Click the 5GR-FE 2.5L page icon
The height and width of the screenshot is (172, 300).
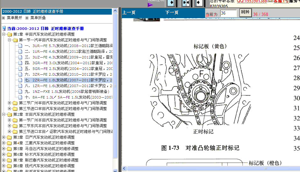pyautogui.click(x=20, y=69)
